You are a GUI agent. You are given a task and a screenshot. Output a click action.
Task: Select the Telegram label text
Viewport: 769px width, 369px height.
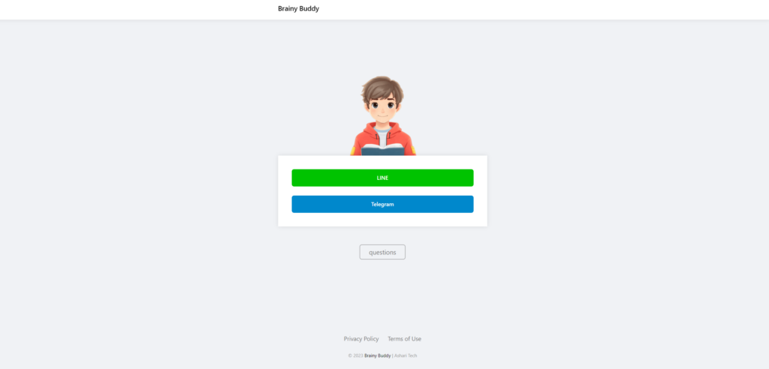pyautogui.click(x=382, y=204)
